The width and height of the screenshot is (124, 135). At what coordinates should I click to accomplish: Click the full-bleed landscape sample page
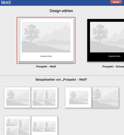[105, 97]
